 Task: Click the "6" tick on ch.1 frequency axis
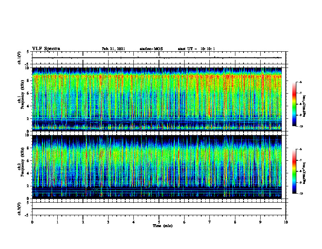28,93
